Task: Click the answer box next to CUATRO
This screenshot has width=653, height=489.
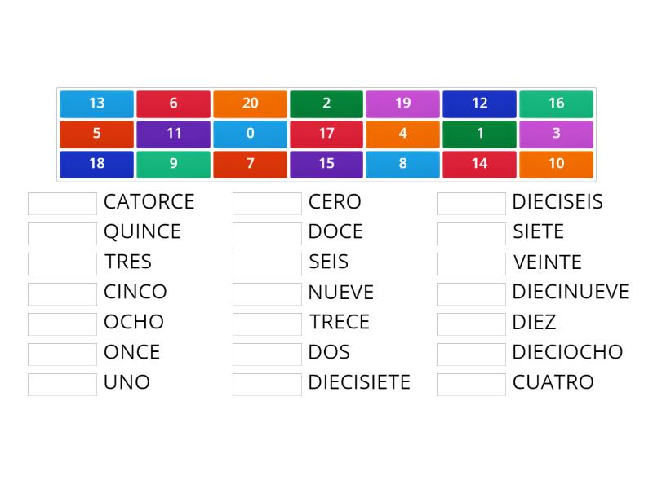Action: click(x=471, y=383)
